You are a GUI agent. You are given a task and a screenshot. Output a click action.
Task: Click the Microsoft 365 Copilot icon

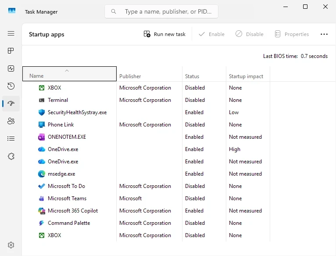[42, 211]
